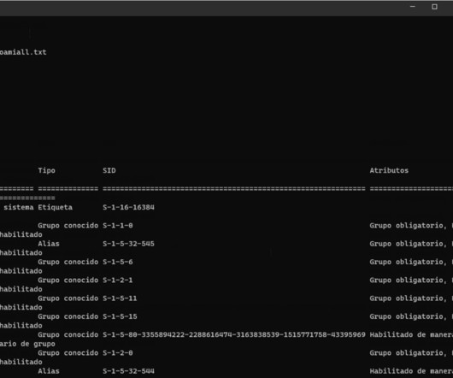The width and height of the screenshot is (453, 378).
Task: Click Grupo conocido in the S-1-2-0 row
Action: point(68,353)
